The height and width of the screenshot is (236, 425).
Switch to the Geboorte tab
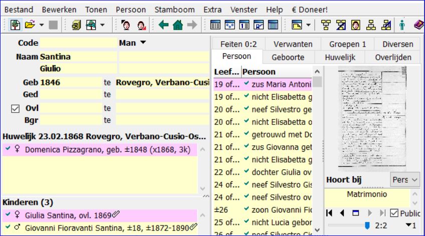(x=288, y=57)
